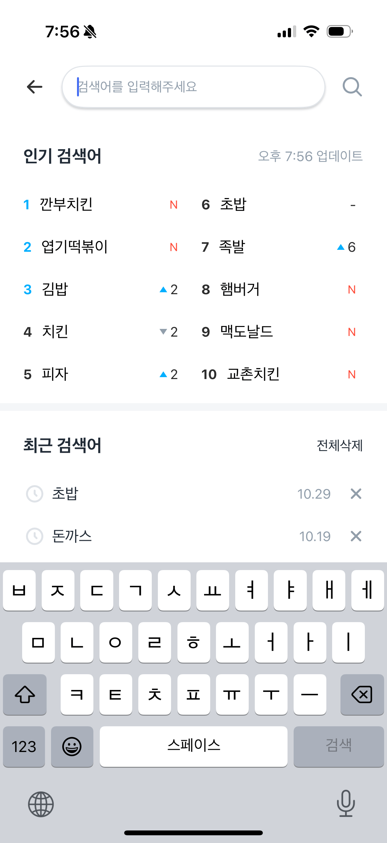Tap the back arrow icon
This screenshot has width=387, height=843.
click(x=35, y=87)
